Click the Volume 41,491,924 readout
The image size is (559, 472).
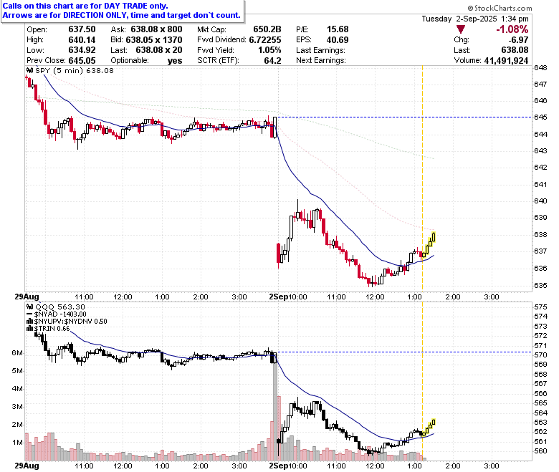pos(491,61)
